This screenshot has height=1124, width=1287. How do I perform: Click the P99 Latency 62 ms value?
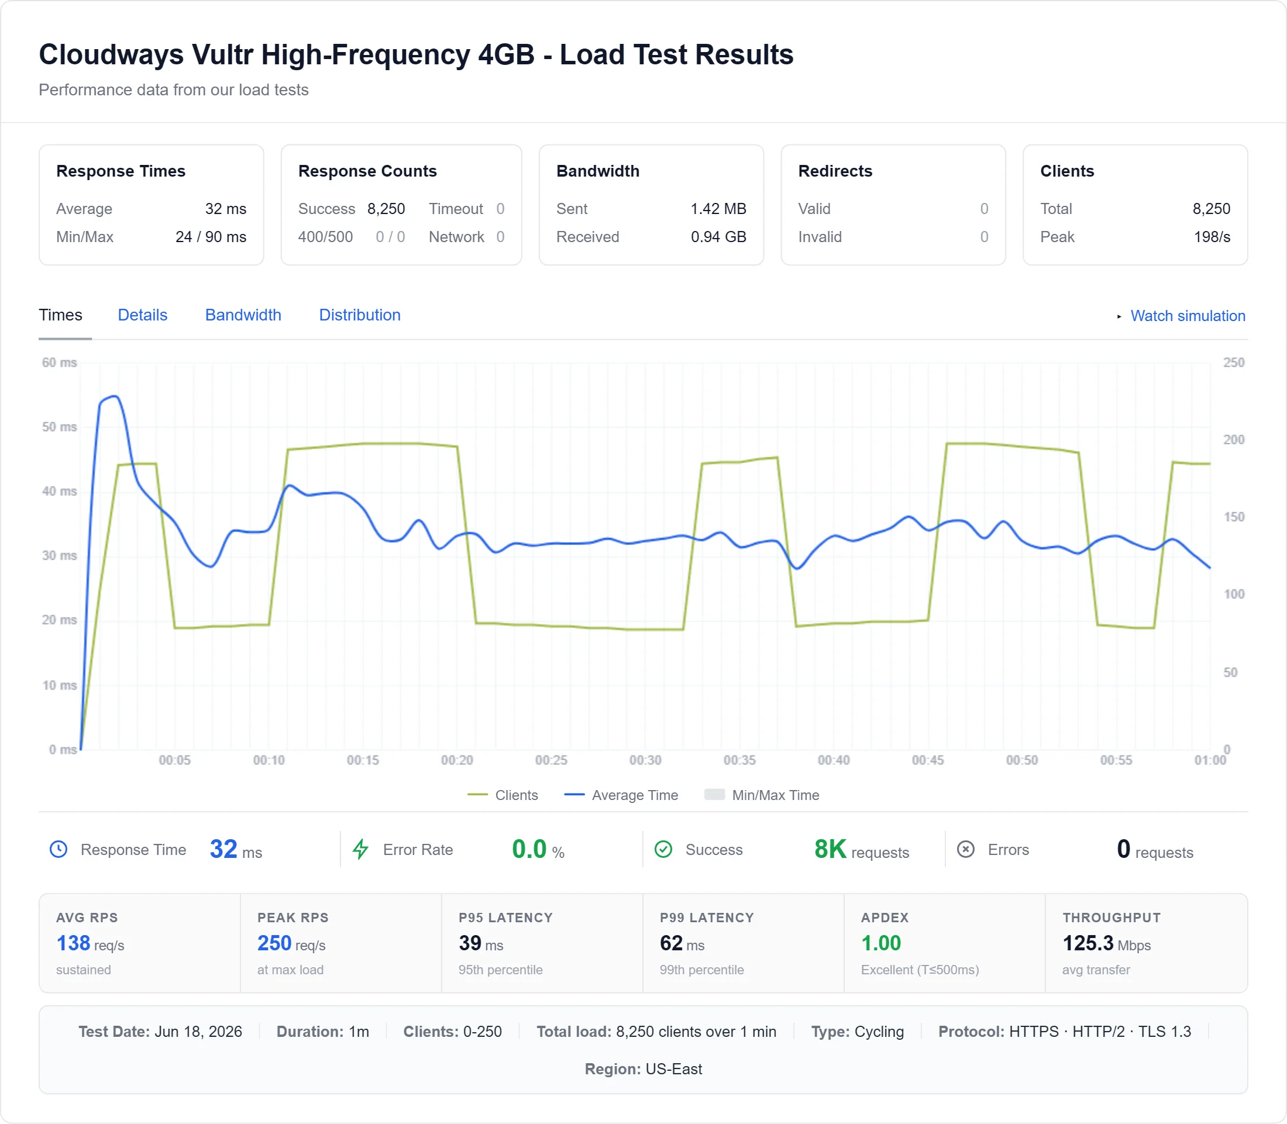(x=682, y=943)
